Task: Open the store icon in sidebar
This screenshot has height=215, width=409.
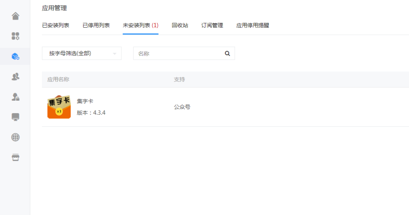Action: 16,157
